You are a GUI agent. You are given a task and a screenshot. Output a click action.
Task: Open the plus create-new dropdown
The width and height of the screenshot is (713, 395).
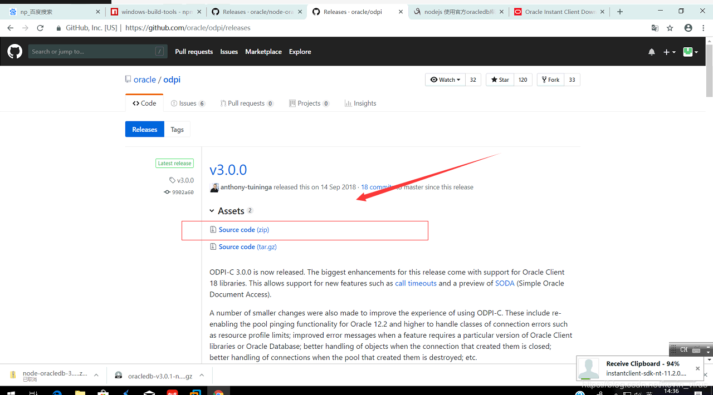pyautogui.click(x=670, y=52)
